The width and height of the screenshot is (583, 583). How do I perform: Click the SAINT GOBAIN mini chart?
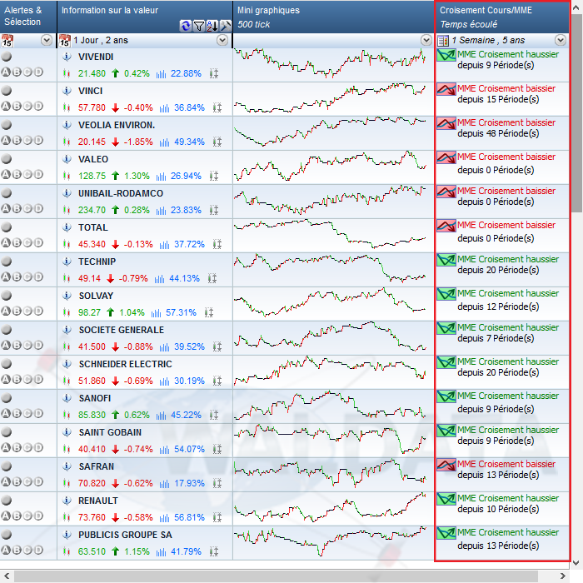[x=331, y=439]
